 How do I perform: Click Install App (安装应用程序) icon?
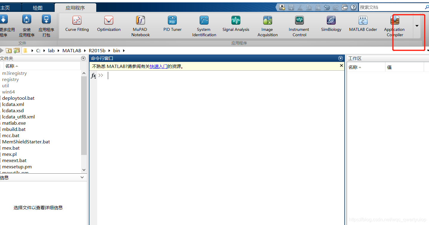tap(27, 26)
